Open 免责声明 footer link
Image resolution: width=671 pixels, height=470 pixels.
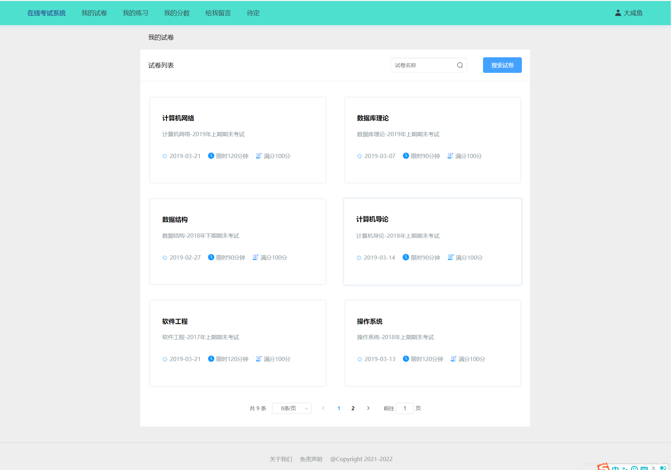coord(311,459)
